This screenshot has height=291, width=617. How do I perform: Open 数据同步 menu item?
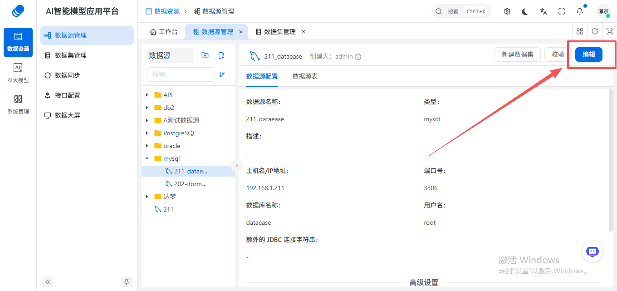tap(87, 75)
